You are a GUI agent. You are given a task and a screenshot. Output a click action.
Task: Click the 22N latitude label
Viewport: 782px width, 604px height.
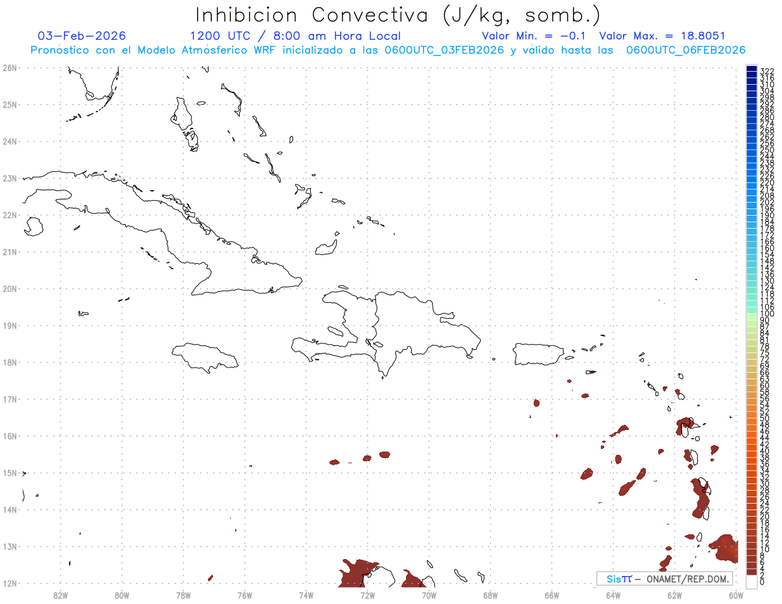coord(9,215)
